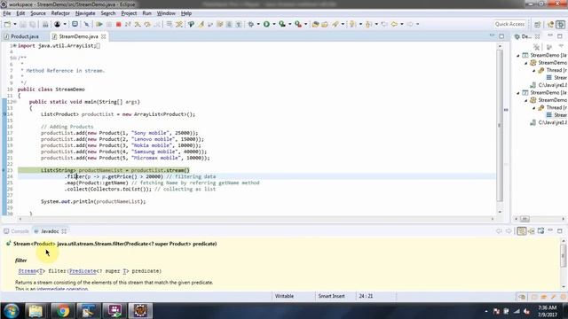Click the Save All toolbar icon
Image resolution: width=568 pixels, height=319 pixels.
coord(32,24)
